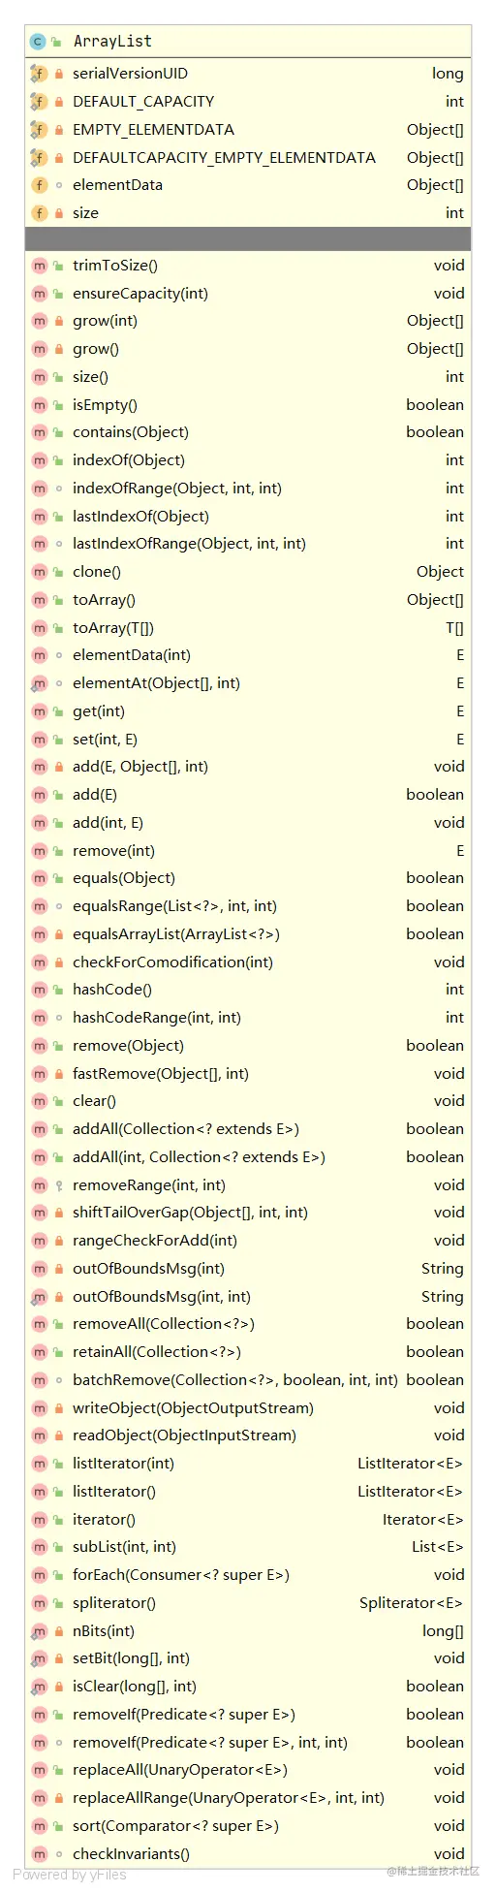Select batchRemove(Collection<?>, boolean, int, int) method

pyautogui.click(x=235, y=1380)
